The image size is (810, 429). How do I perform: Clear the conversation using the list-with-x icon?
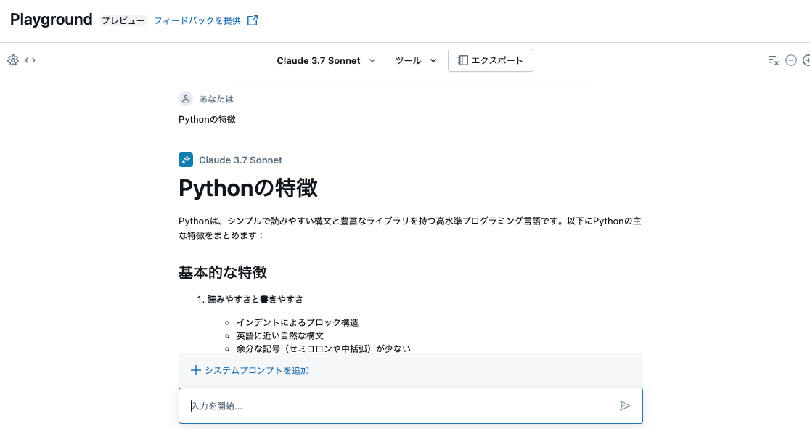[x=772, y=60]
